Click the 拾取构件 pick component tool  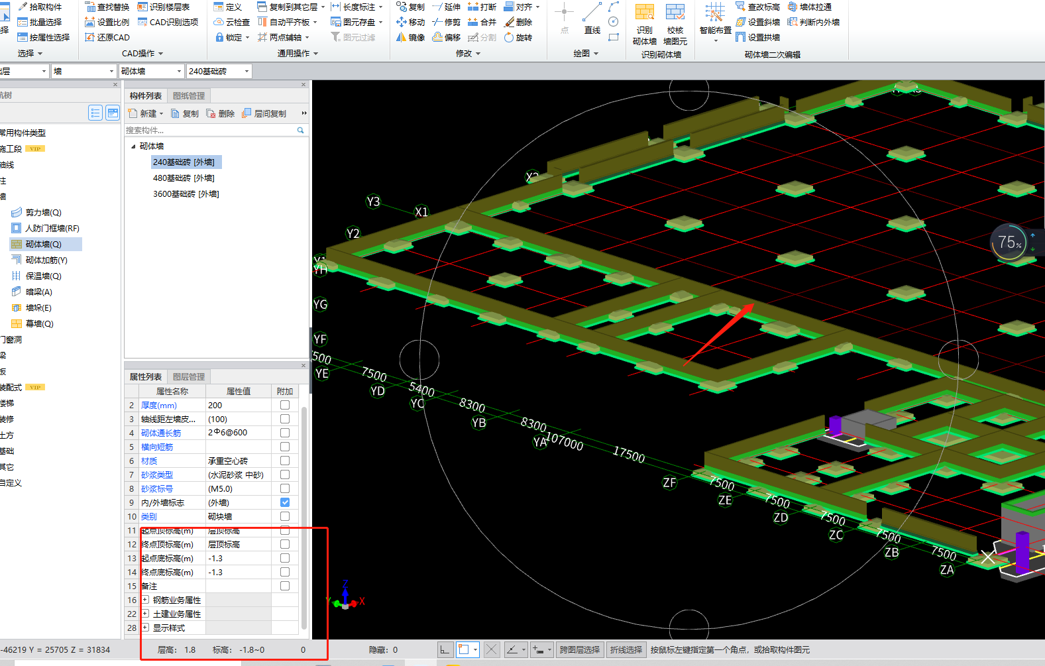point(40,7)
